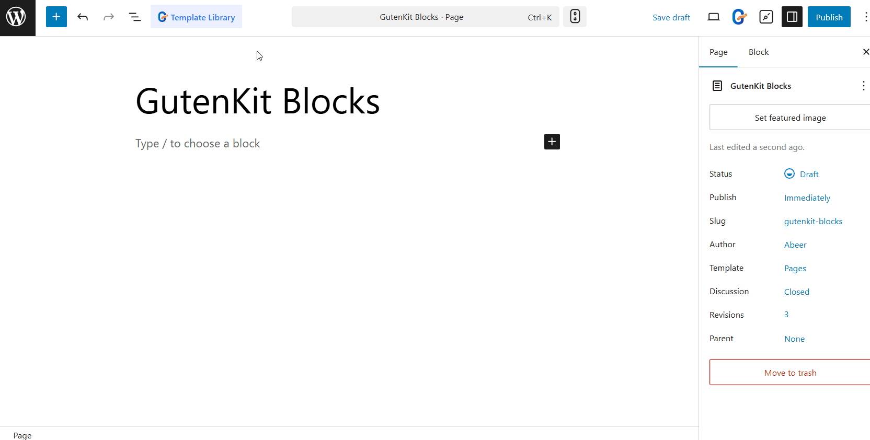Toggle the block inserter plus button
Screen dimensions: 870x440
[x=56, y=17]
